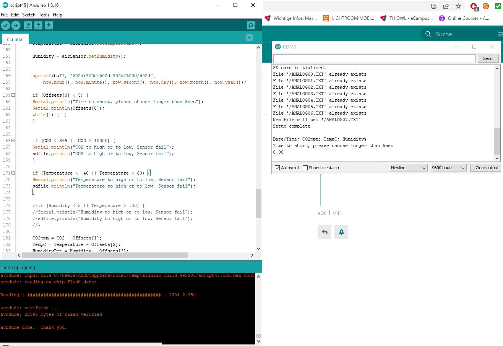This screenshot has height=346, width=503.
Task: Click the Verify sketch checkmark icon
Action: click(x=5, y=25)
